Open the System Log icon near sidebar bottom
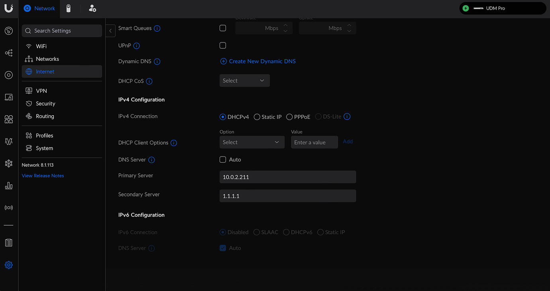The image size is (550, 291). (9, 242)
